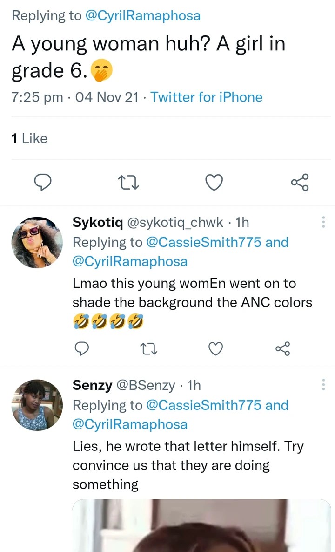This screenshot has height=552, width=335.
Task: Share the main grade 6 tweet
Action: coord(299,182)
